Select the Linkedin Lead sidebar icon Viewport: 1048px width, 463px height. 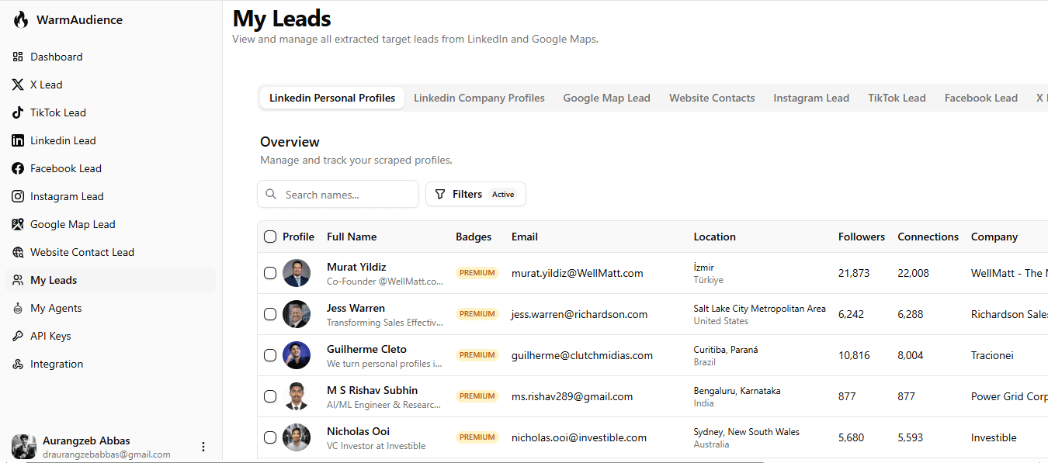(x=18, y=140)
